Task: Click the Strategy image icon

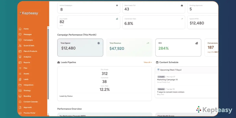Action: click(20, 91)
